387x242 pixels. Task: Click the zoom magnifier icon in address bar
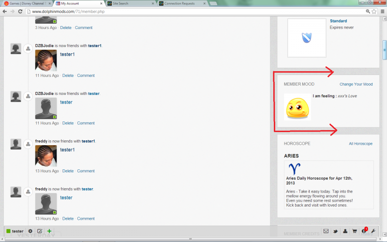pyautogui.click(x=368, y=11)
